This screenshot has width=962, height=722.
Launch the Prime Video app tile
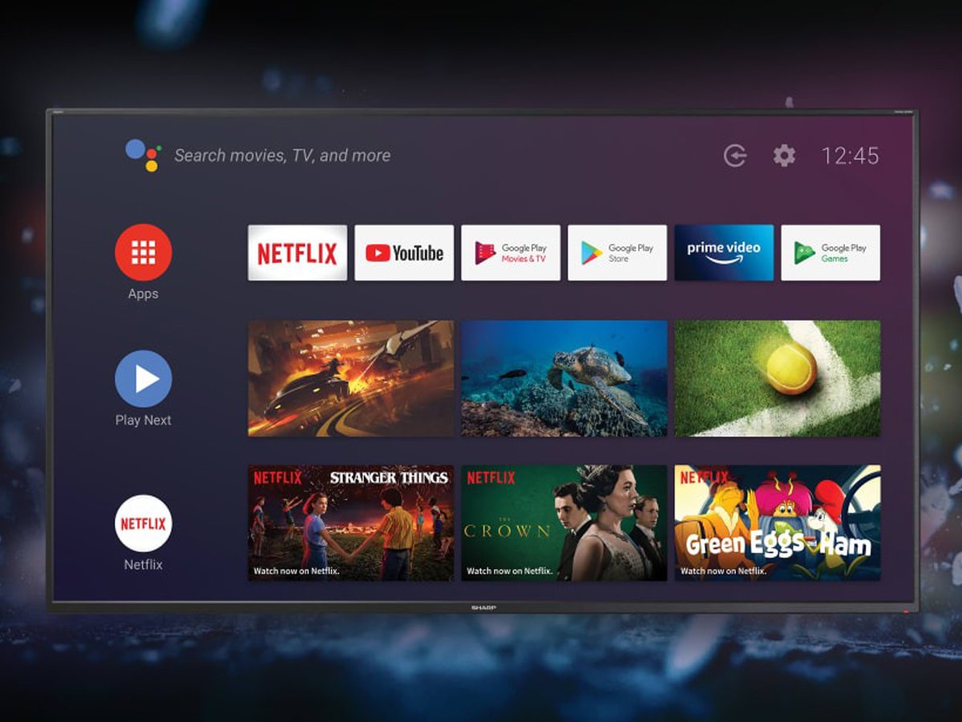click(x=724, y=253)
